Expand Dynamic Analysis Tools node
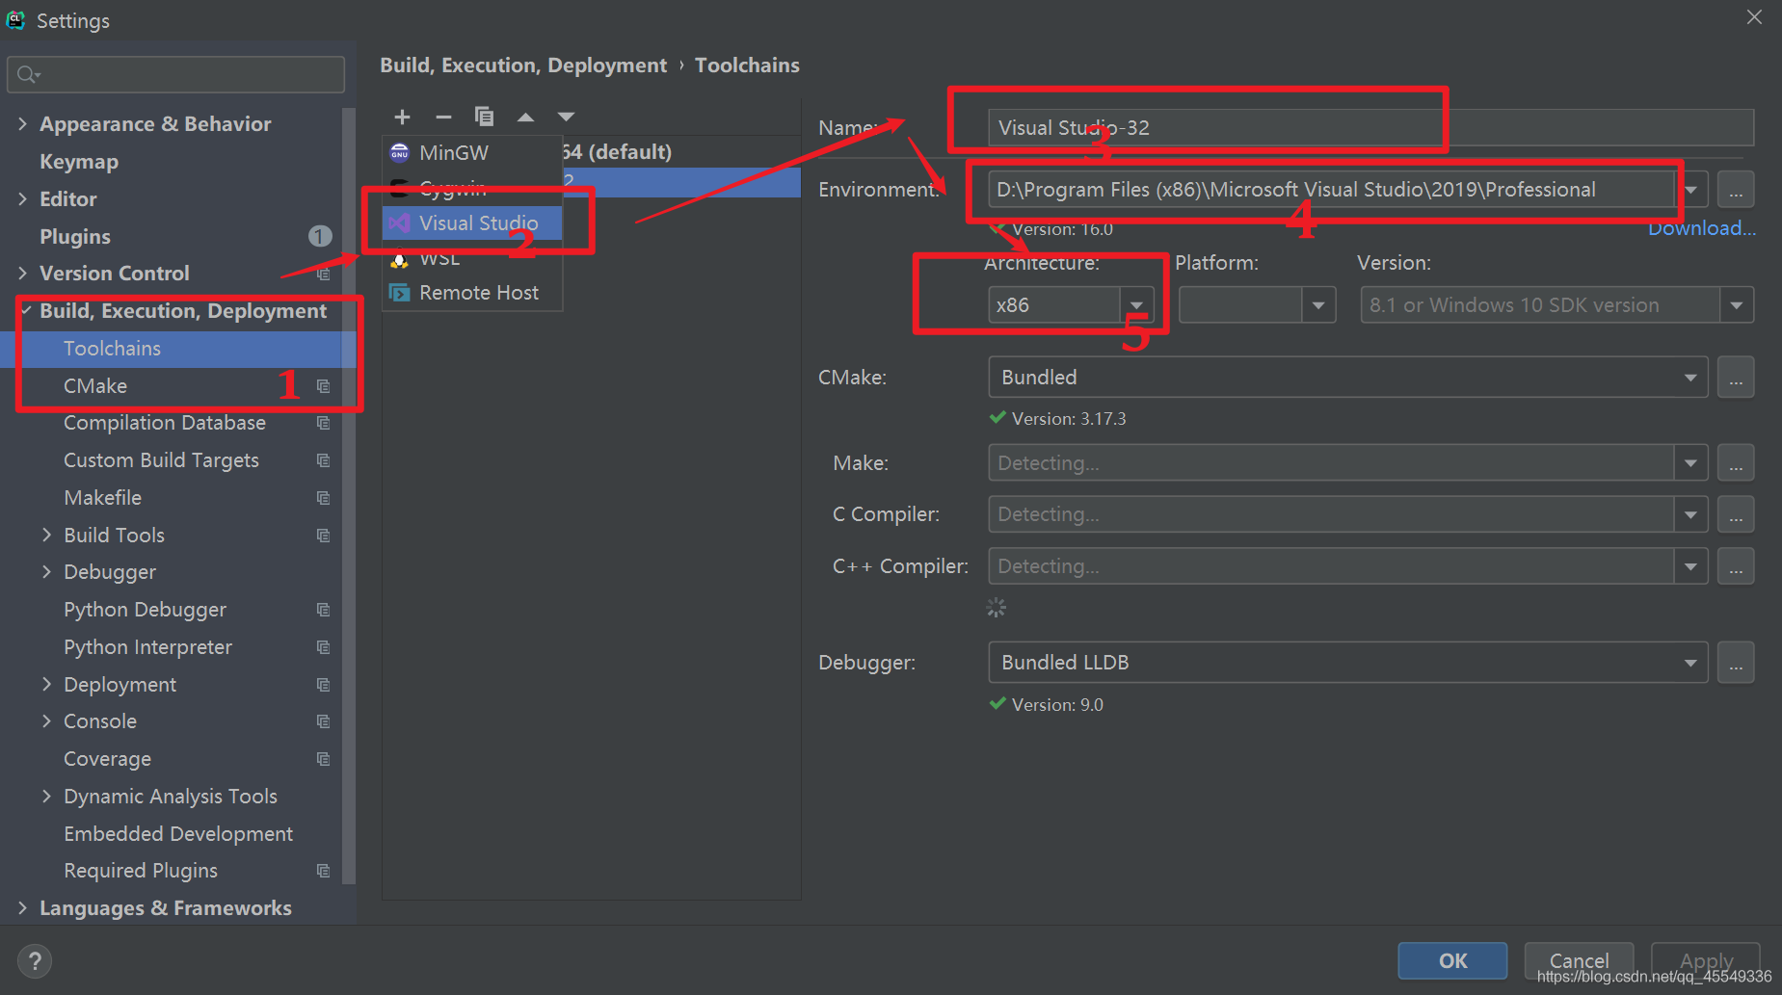 pyautogui.click(x=46, y=796)
